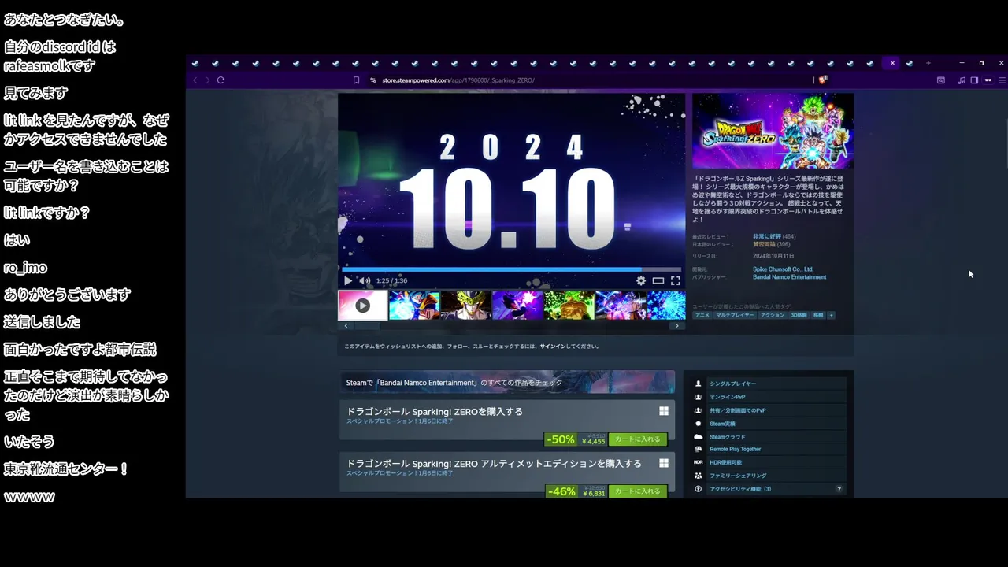
Task: Click the Steamクラウド cloud icon
Action: (699, 436)
